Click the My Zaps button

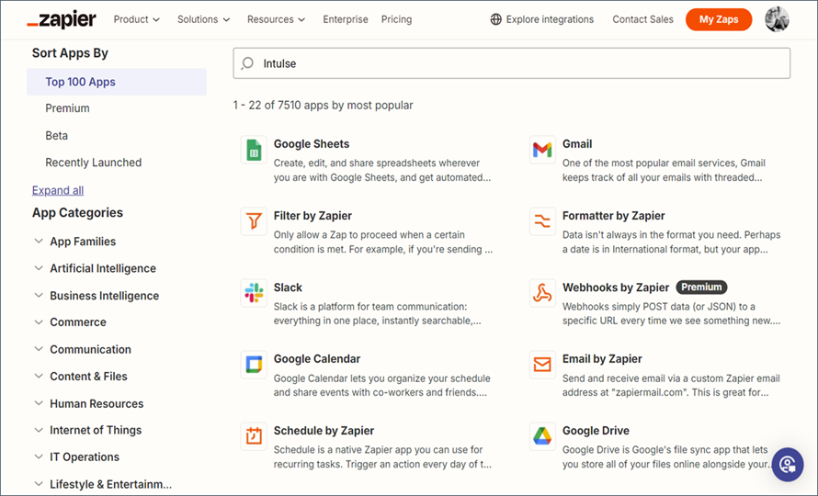(x=718, y=19)
